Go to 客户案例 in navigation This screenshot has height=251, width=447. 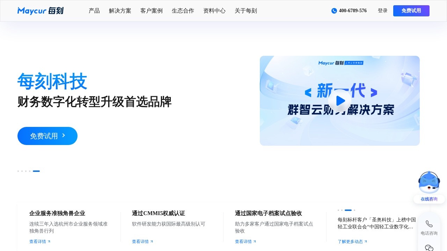click(152, 11)
